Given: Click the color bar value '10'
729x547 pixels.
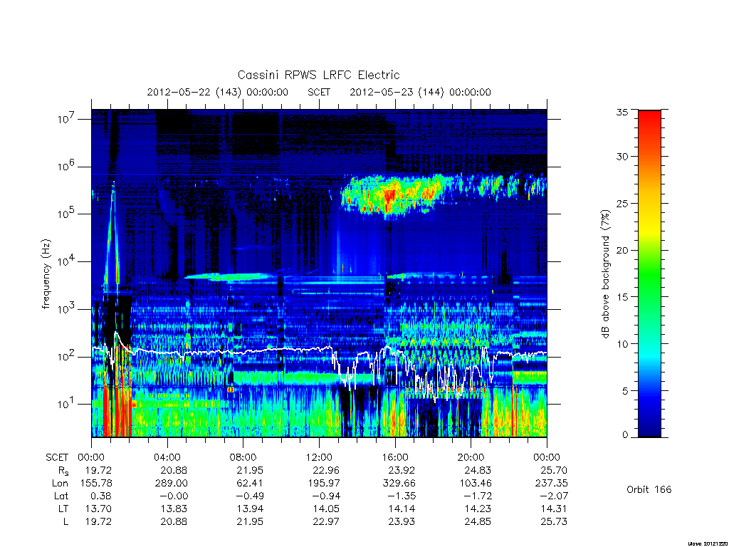Looking at the screenshot, I should click(622, 344).
